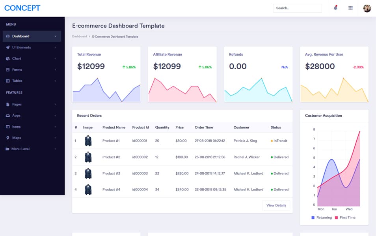376x236 pixels.
Task: Click the Returning legend swatch
Action: point(313,217)
